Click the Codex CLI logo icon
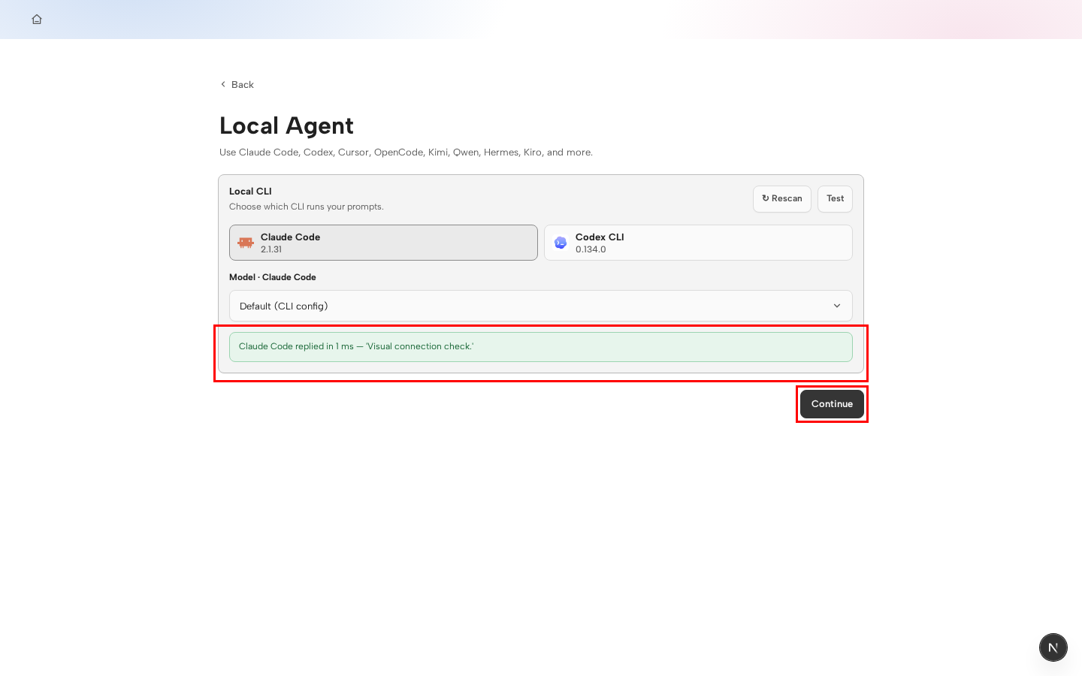This screenshot has height=676, width=1082. [x=561, y=243]
